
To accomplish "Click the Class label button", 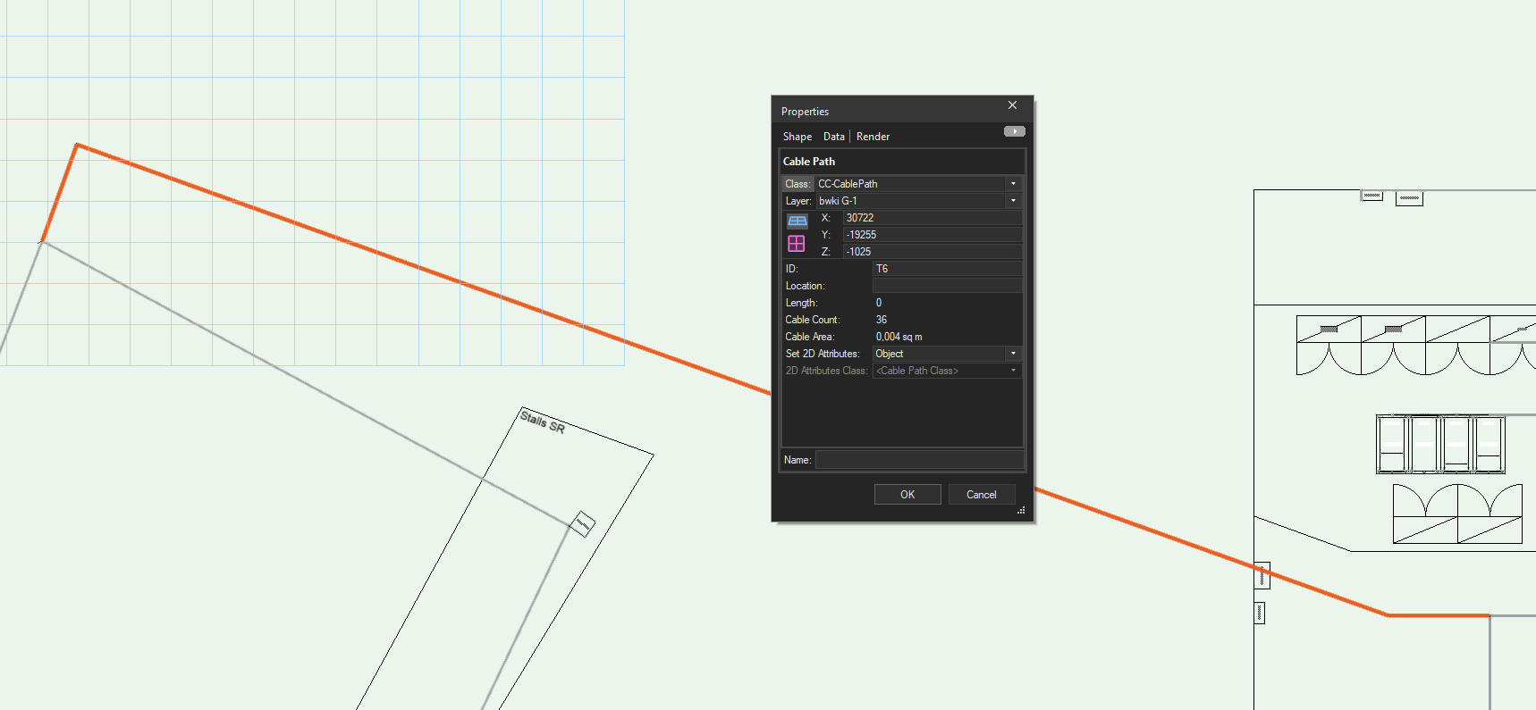I will pyautogui.click(x=798, y=184).
